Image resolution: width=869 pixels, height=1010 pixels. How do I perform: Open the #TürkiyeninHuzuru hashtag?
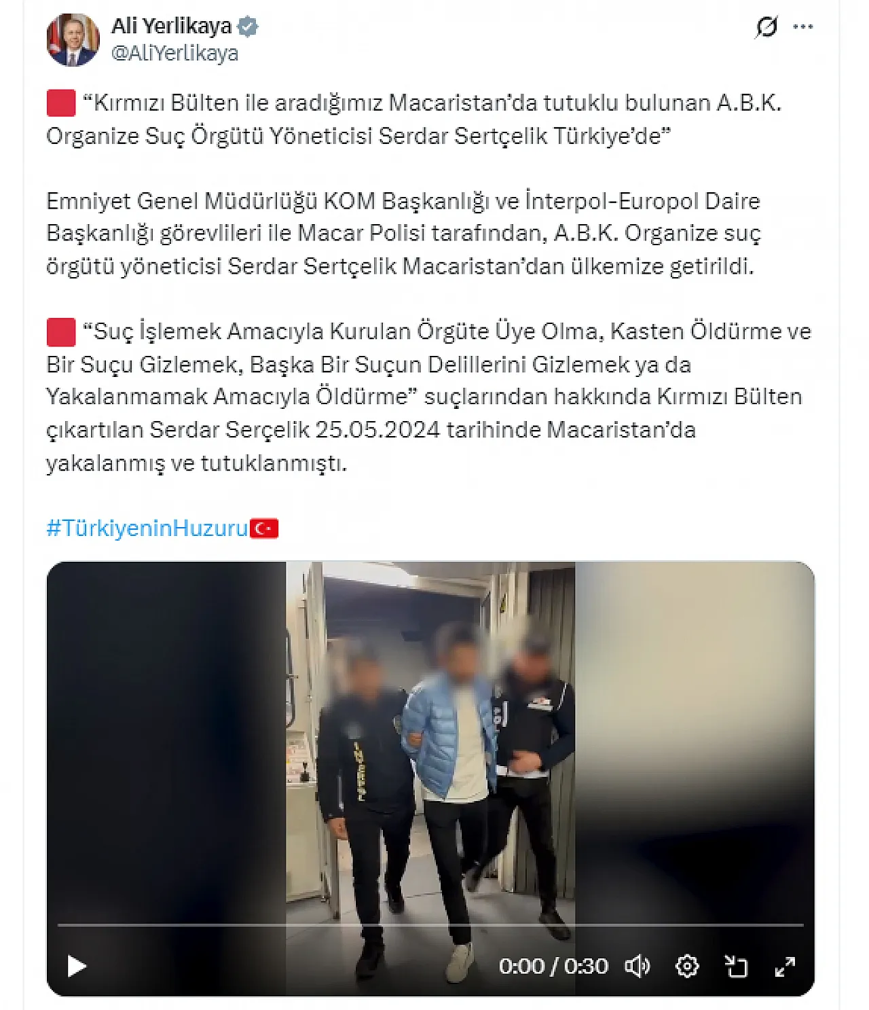pyautogui.click(x=147, y=528)
